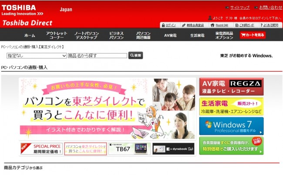Select the small パソコンを東芝ダイレクトで thumbnail
The height and width of the screenshot is (175, 283).
[x=85, y=149]
